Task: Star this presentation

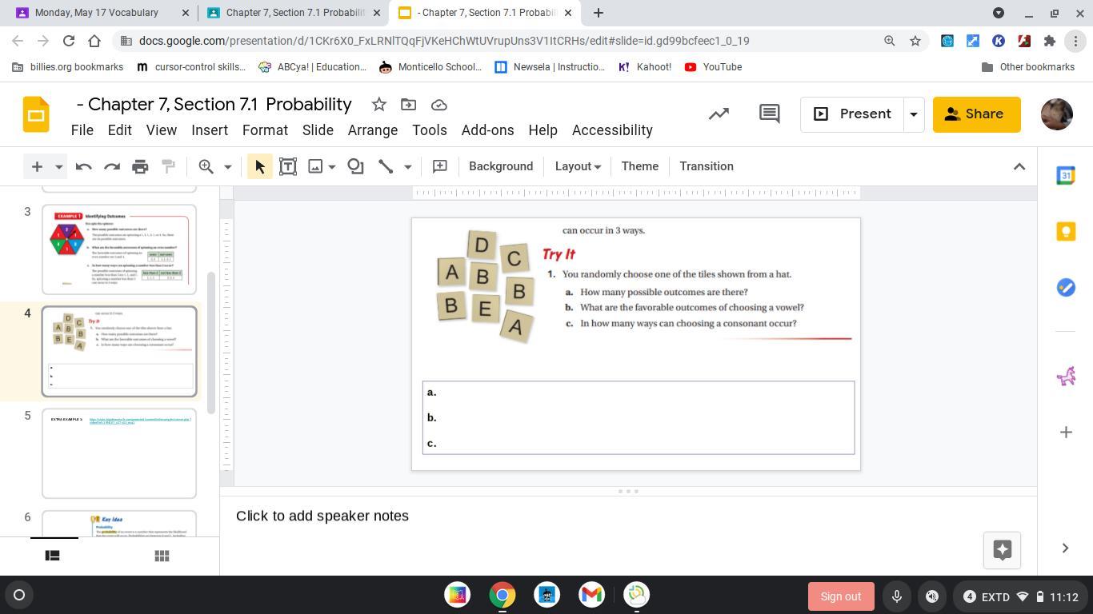Action: click(379, 105)
